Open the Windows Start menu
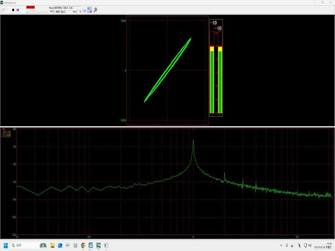Image resolution: width=335 pixels, height=251 pixels. click(6, 245)
